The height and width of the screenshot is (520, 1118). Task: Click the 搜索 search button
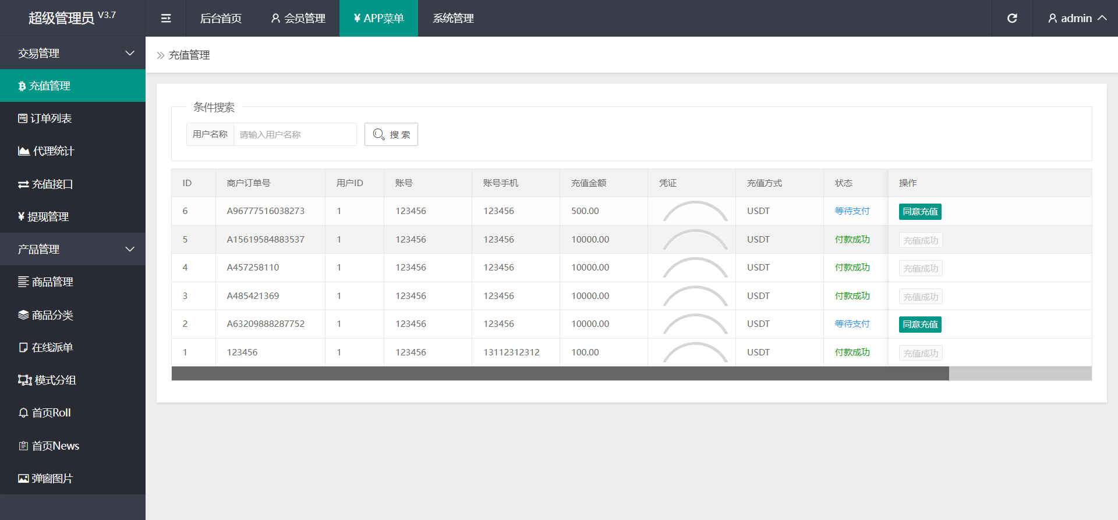click(x=391, y=134)
